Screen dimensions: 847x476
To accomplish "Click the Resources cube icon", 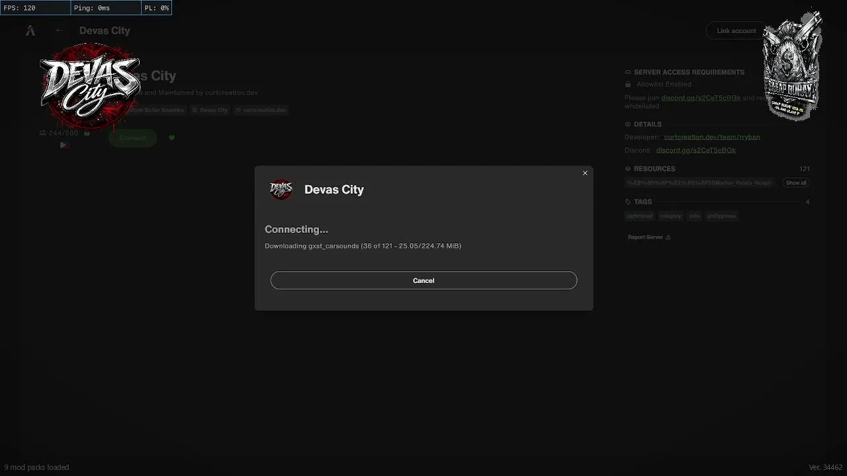I will (628, 169).
